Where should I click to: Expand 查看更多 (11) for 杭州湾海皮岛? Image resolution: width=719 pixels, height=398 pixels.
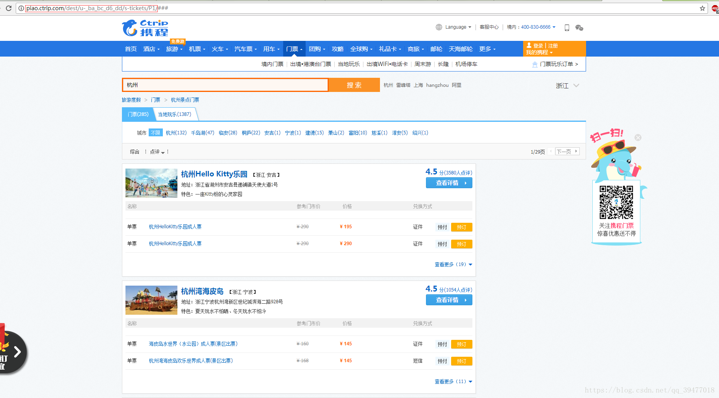(454, 381)
